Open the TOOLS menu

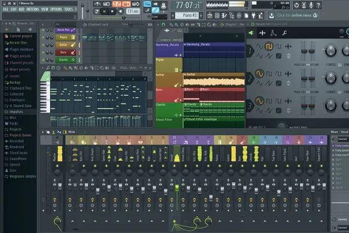click(68, 9)
